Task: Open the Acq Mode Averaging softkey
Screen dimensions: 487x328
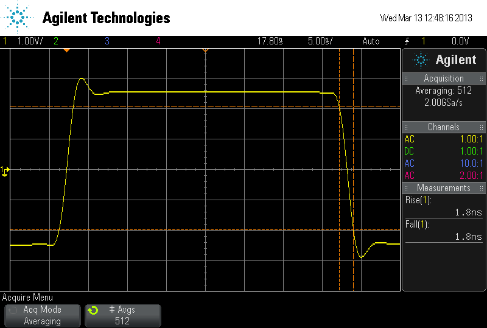Action: click(43, 316)
